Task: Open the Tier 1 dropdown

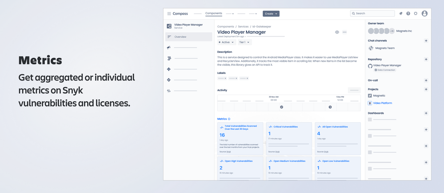Action: (x=244, y=42)
